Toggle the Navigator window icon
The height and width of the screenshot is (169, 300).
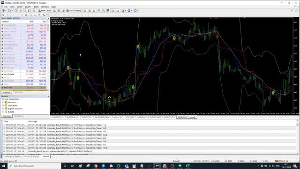coord(25,11)
